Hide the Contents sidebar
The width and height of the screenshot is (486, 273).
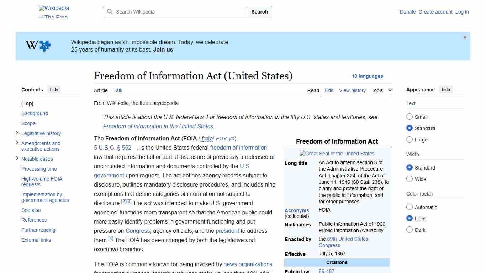54,90
